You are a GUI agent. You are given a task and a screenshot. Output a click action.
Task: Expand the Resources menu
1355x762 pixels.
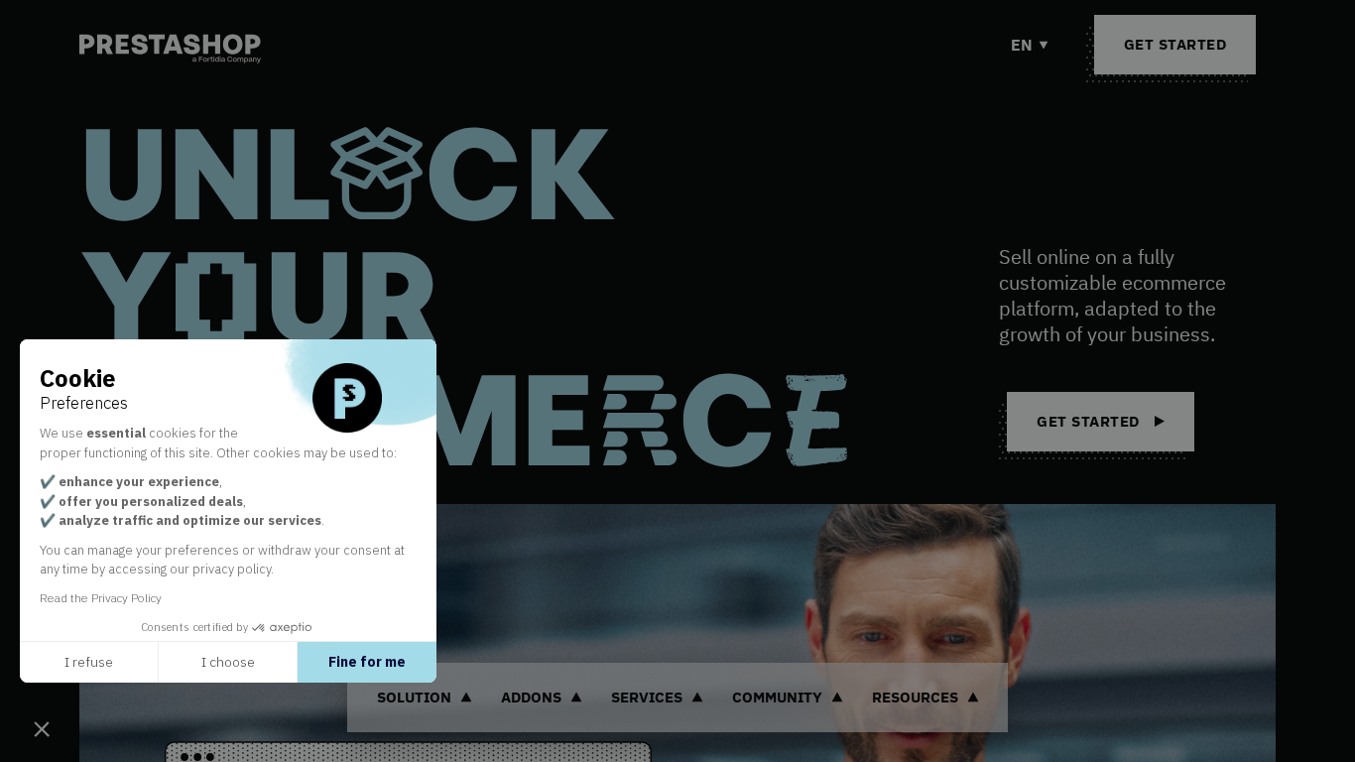pos(924,698)
